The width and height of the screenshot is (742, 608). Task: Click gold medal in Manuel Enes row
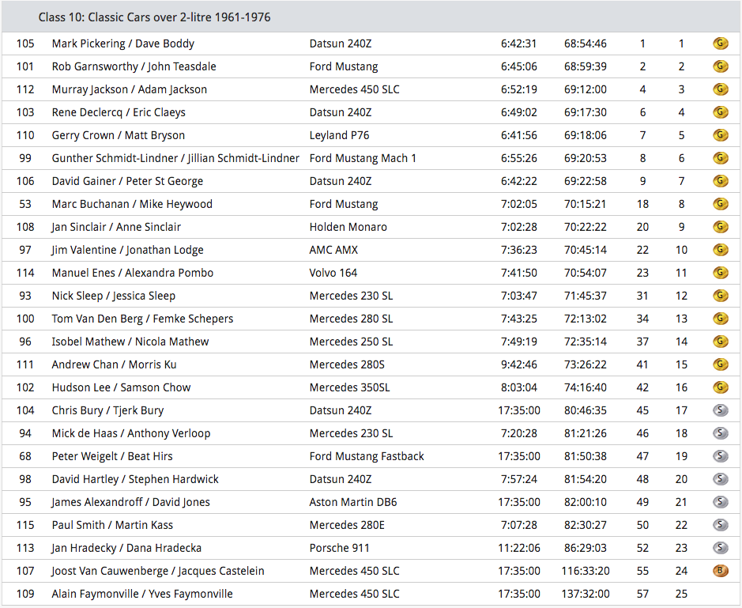[x=720, y=273]
